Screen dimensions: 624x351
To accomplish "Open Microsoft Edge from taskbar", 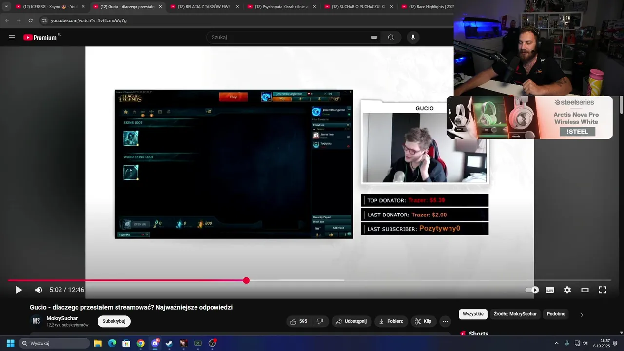I will point(112,343).
